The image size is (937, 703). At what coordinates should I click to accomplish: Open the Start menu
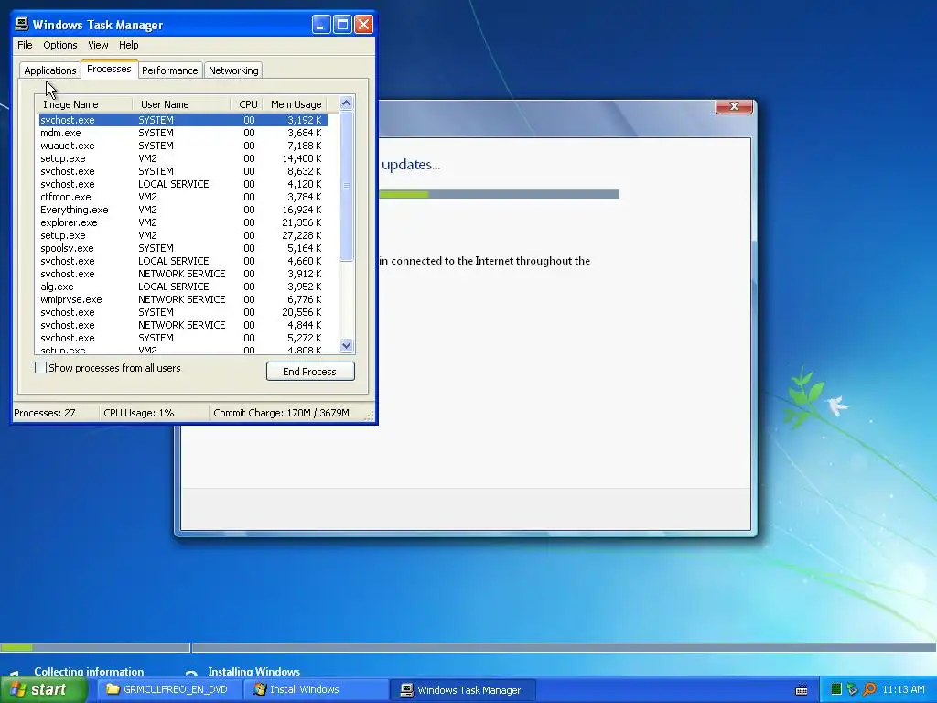(x=43, y=689)
